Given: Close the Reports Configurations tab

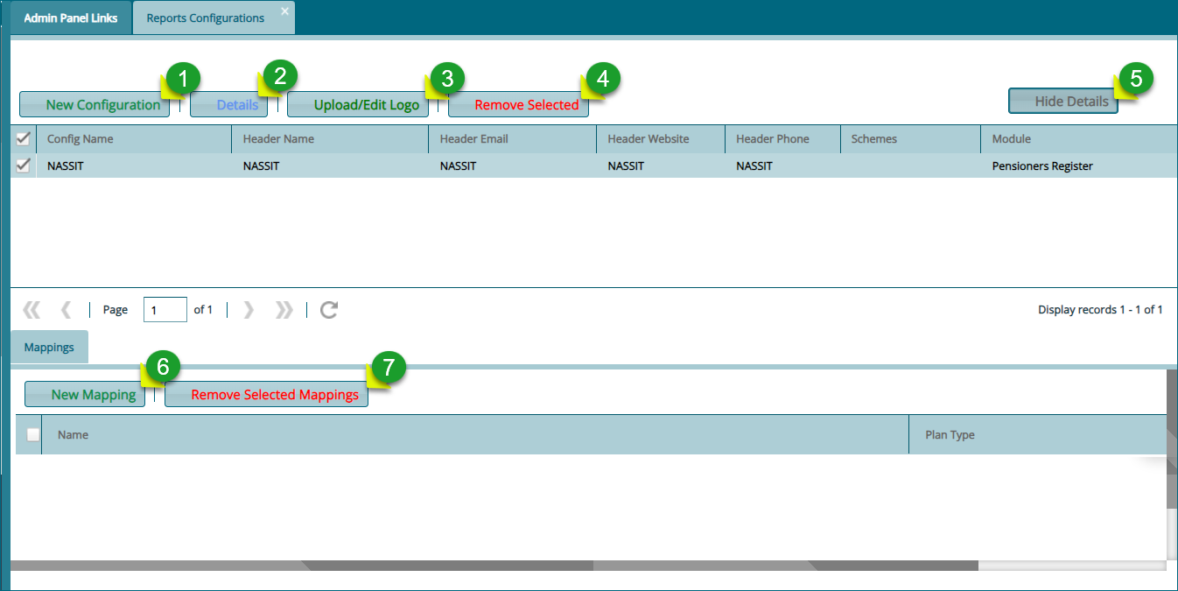Looking at the screenshot, I should [284, 11].
